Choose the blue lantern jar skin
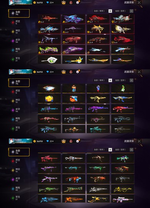The height and width of the screenshot is (208, 150). pos(74,88)
